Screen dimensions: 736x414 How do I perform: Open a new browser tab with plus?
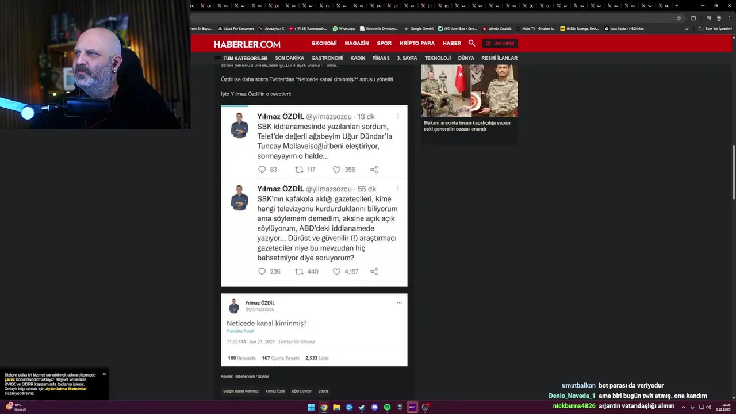pyautogui.click(x=677, y=6)
